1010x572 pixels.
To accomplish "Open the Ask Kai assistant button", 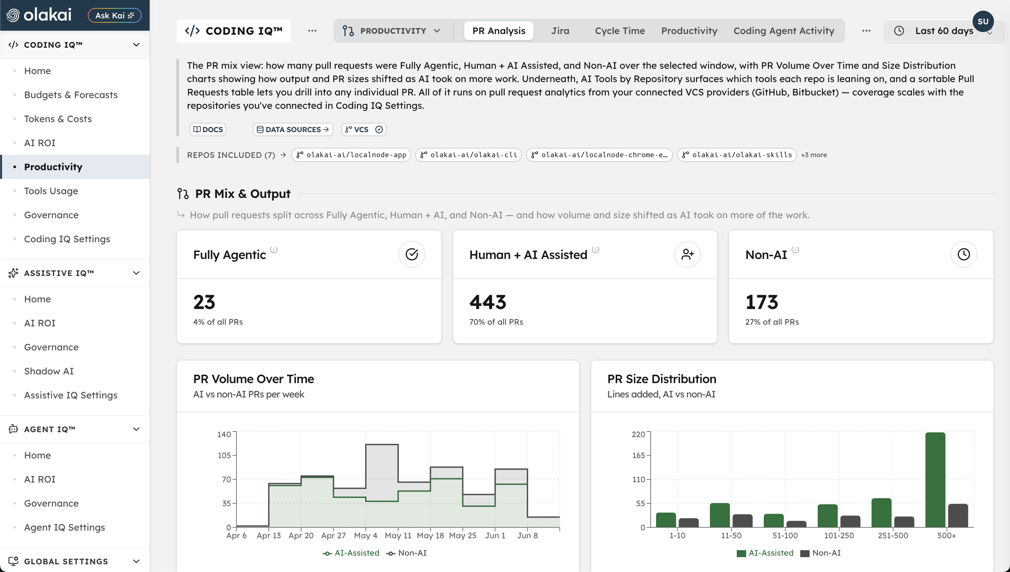I will 115,15.
